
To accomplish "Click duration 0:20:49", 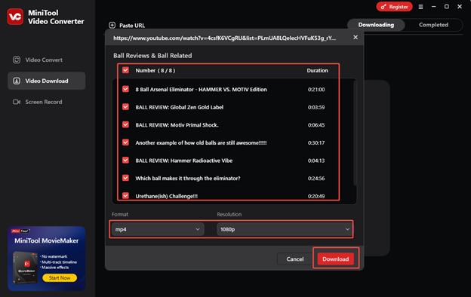I will 316,196.
